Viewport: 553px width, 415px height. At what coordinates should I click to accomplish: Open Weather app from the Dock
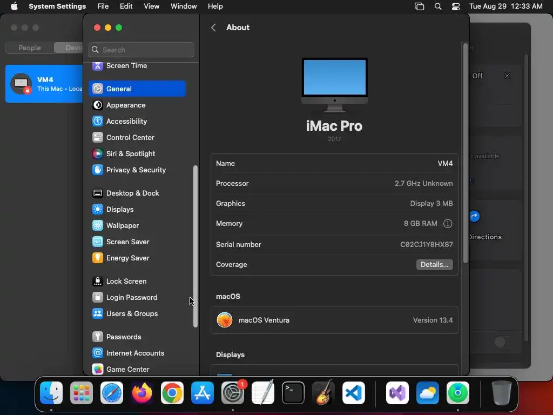[x=428, y=393]
